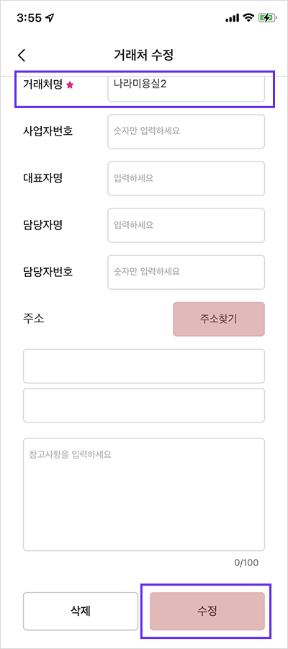Tap the 주소 label text
Screen dimensions: 288x649
(34, 319)
